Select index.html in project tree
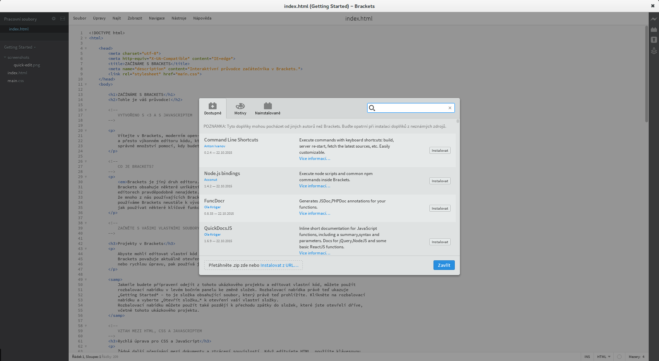 pos(17,73)
